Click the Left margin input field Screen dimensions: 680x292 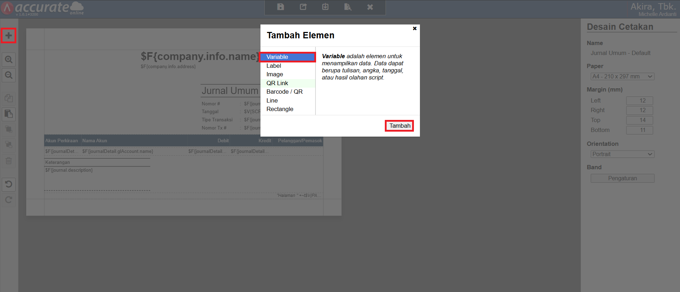click(639, 101)
